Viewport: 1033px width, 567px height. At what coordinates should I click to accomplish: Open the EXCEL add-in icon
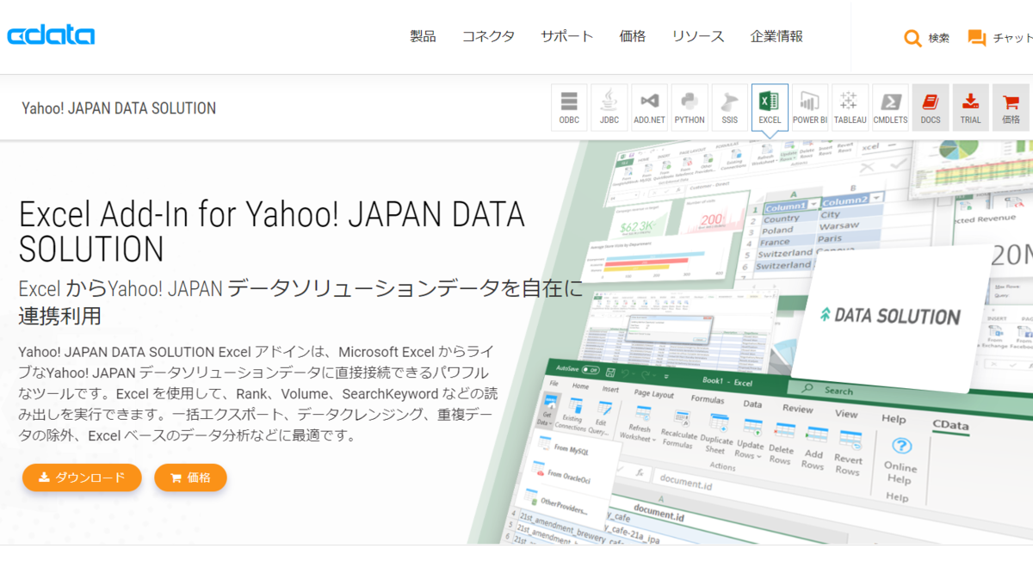coord(770,108)
